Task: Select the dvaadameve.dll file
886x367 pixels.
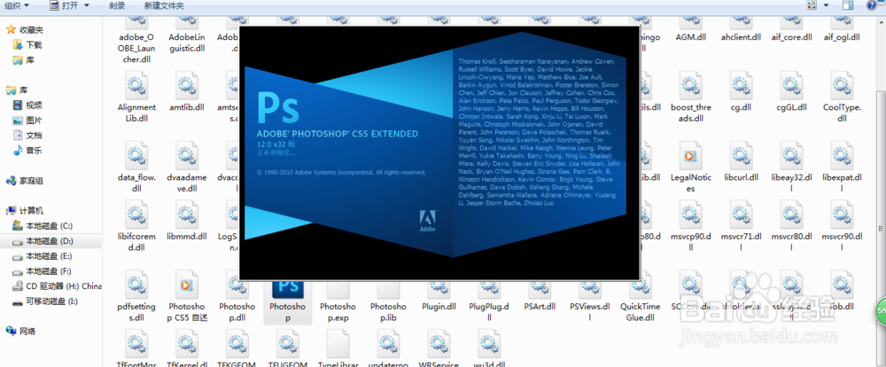Action: click(x=186, y=167)
